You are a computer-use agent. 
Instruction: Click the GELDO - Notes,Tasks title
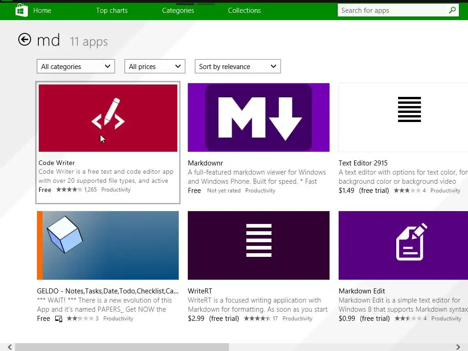[108, 291]
